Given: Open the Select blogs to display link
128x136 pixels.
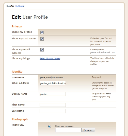Looking at the screenshot, I should (x=50, y=58).
